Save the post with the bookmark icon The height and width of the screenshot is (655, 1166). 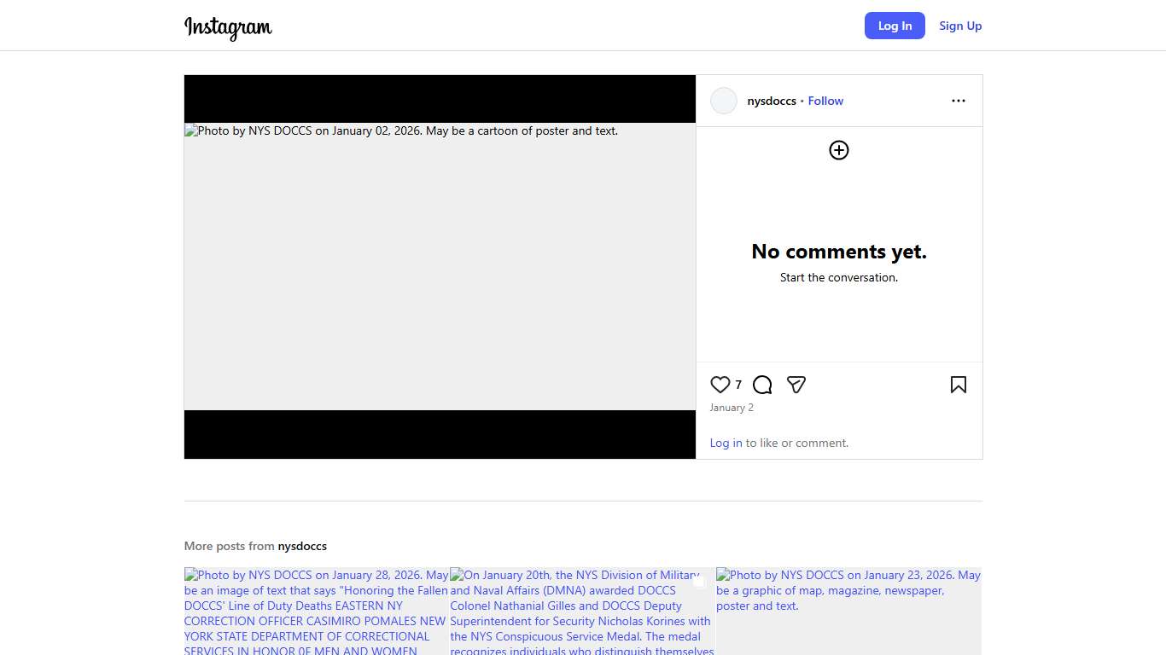(x=958, y=385)
